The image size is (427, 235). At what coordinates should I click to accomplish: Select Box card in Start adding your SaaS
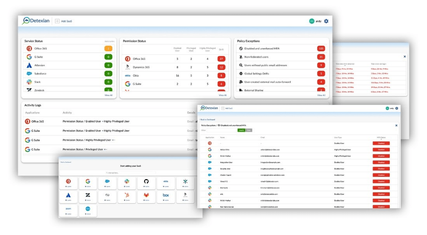tap(166, 197)
